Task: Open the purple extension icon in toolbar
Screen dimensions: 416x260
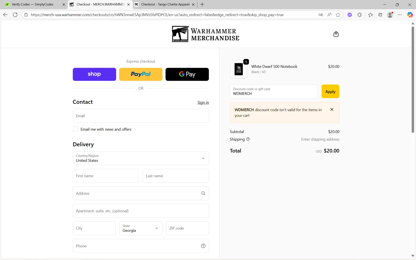Action: [350, 15]
